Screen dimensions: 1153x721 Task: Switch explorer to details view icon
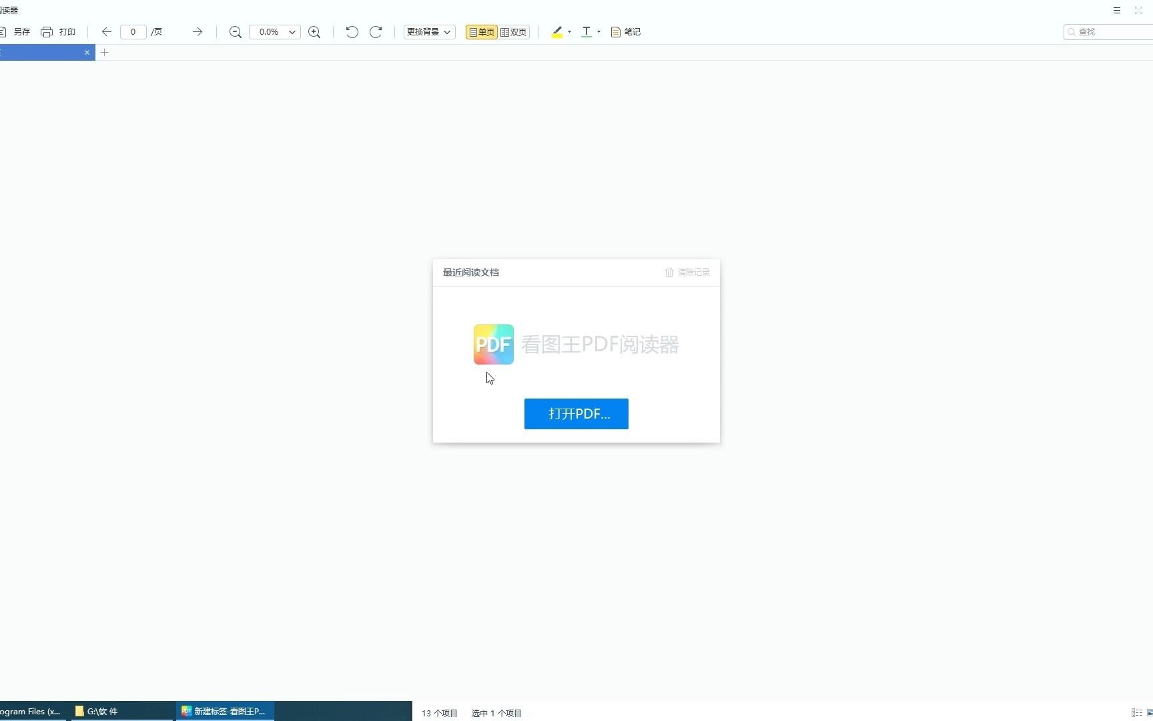click(x=1137, y=713)
